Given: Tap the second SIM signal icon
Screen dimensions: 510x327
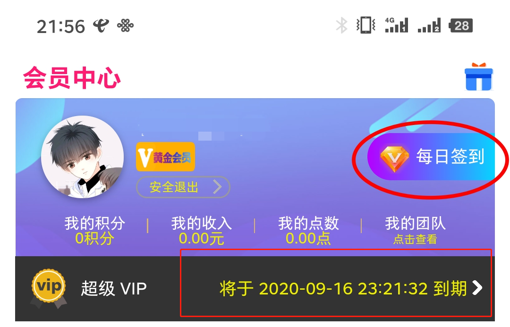Looking at the screenshot, I should coord(429,25).
